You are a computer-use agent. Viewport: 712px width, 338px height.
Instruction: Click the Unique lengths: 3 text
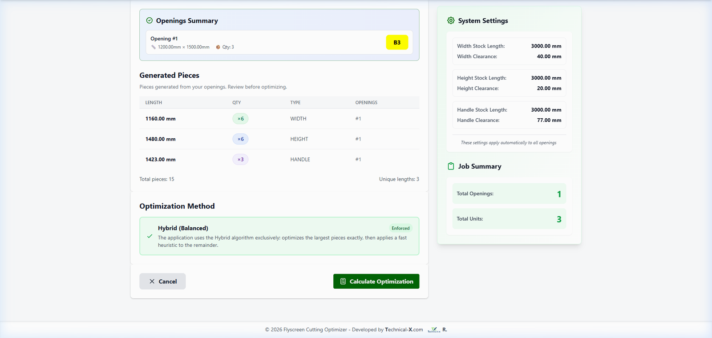click(399, 179)
